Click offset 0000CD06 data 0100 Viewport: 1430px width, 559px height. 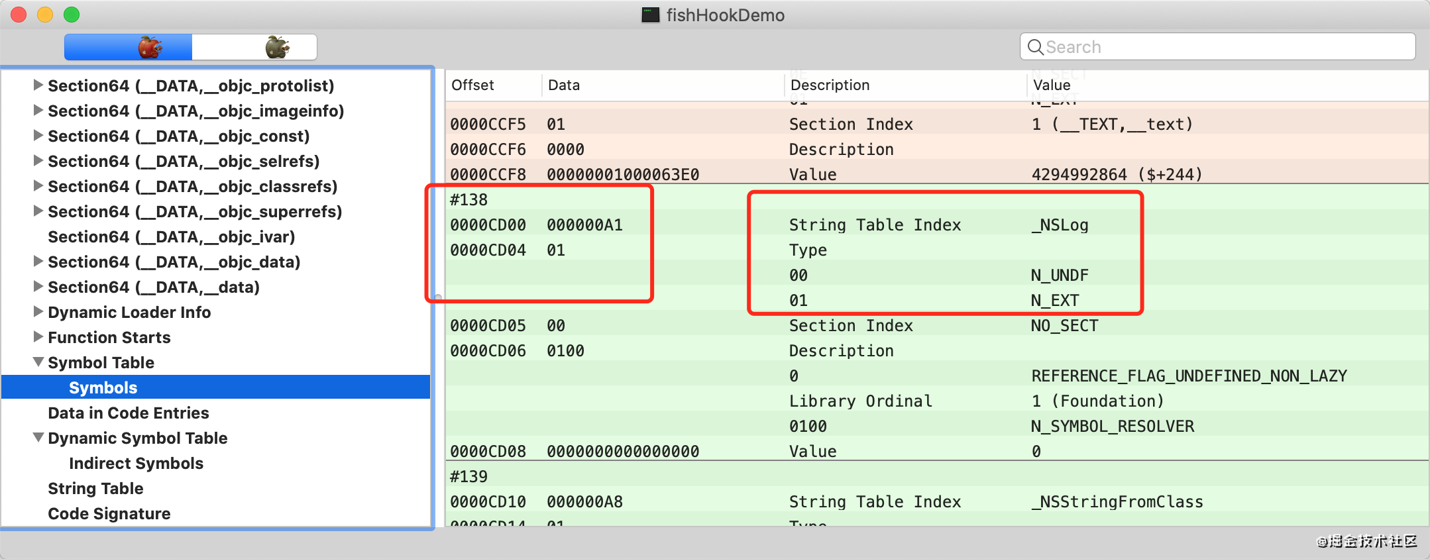pyautogui.click(x=565, y=351)
